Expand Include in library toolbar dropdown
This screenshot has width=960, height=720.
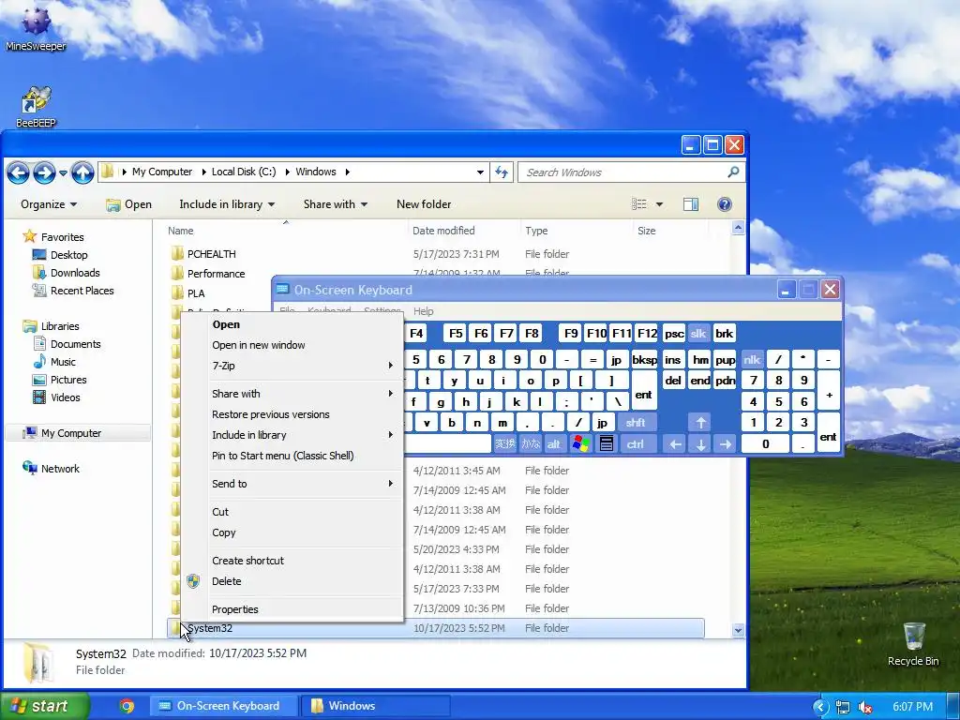coord(227,204)
